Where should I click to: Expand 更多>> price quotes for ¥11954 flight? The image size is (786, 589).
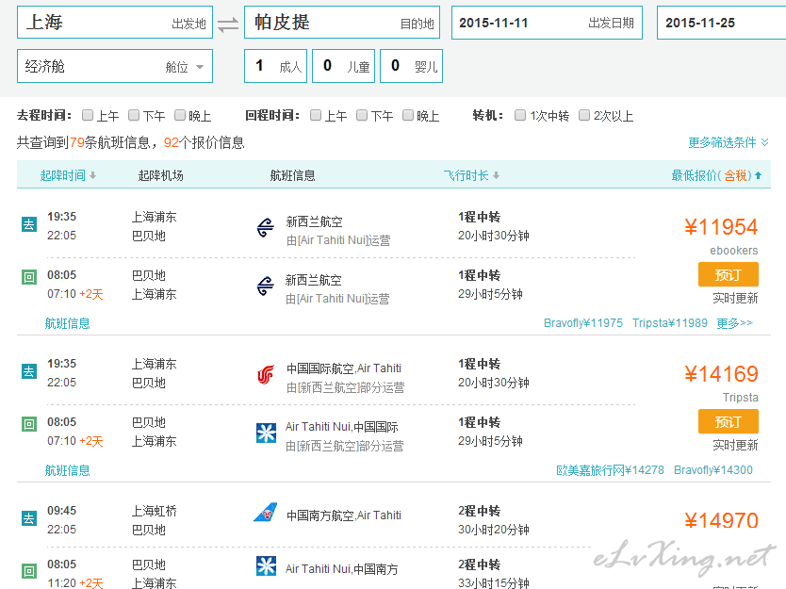tap(735, 323)
